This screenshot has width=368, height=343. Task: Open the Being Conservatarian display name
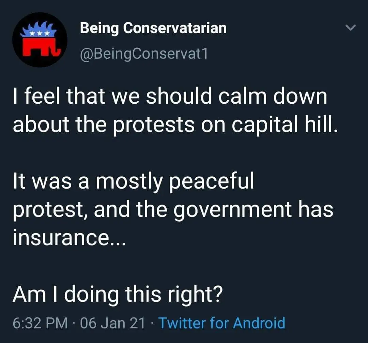click(153, 28)
